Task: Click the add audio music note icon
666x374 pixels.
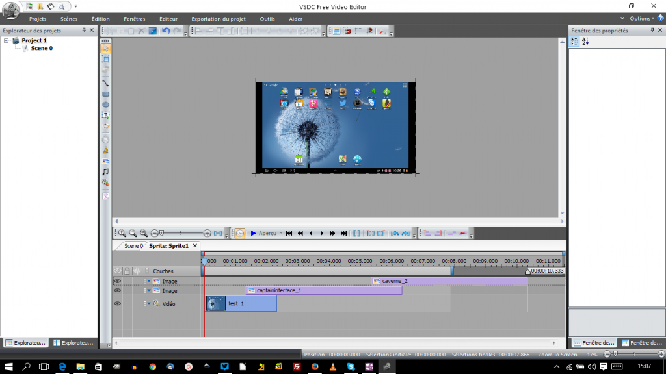Action: (105, 171)
